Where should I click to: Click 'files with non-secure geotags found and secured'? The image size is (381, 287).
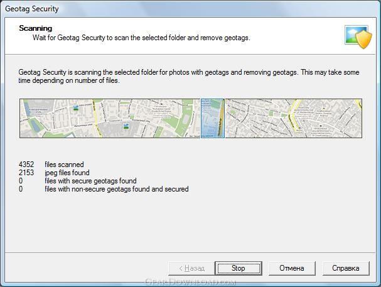coord(117,189)
